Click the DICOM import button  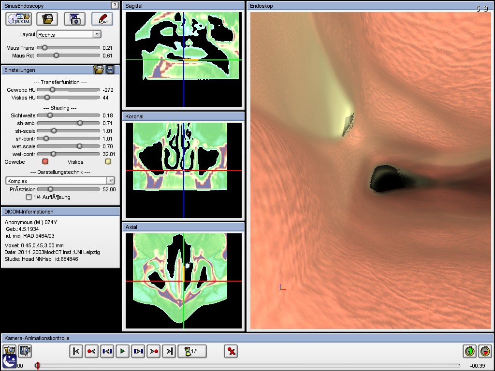pyautogui.click(x=18, y=19)
